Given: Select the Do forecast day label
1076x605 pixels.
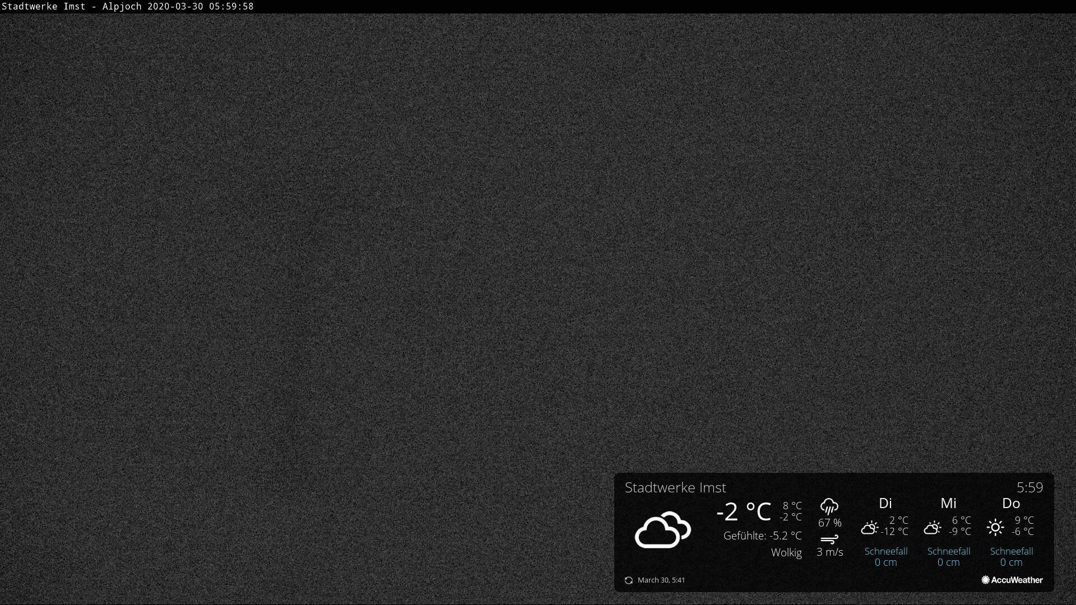Looking at the screenshot, I should (x=1011, y=503).
